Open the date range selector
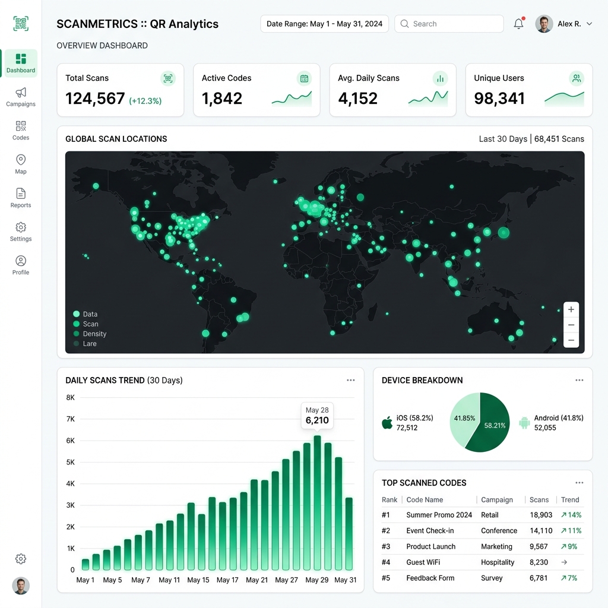608x608 pixels. point(325,24)
